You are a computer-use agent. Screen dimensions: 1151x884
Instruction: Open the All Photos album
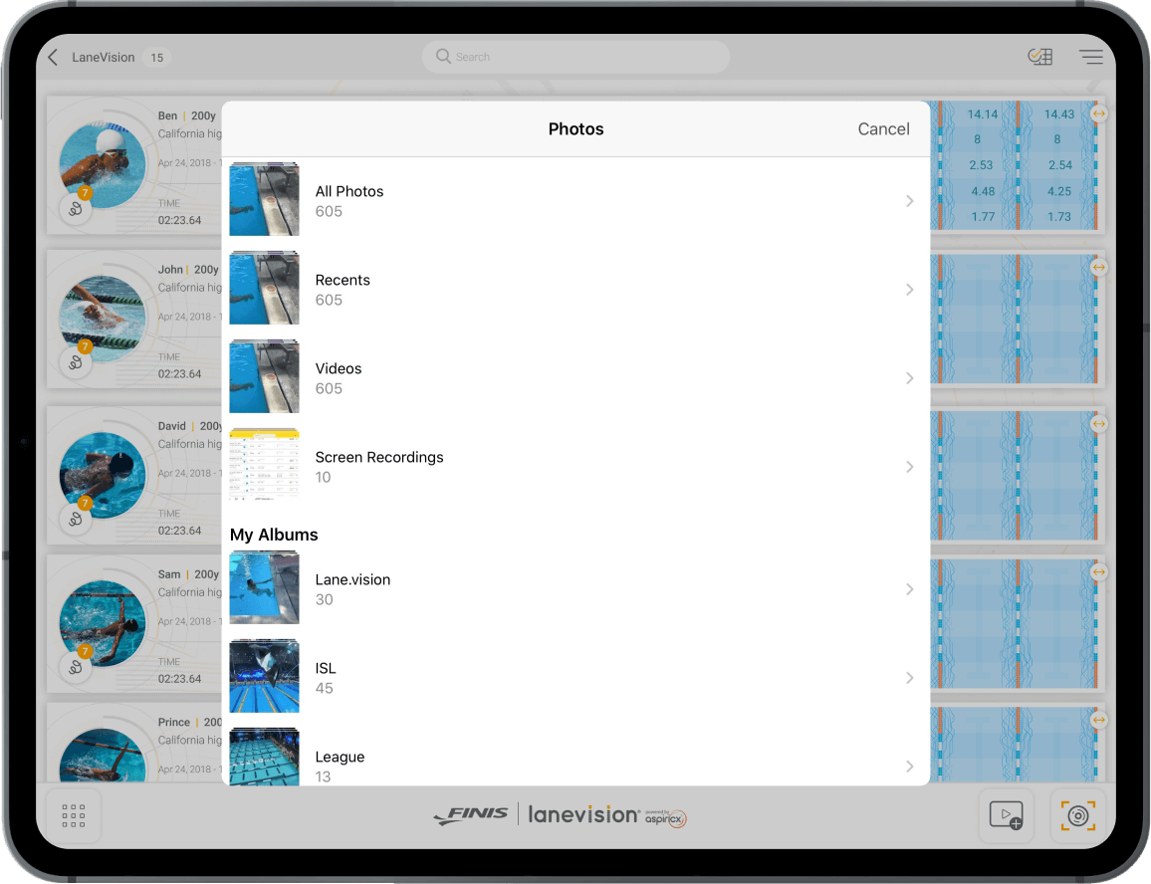coord(575,200)
